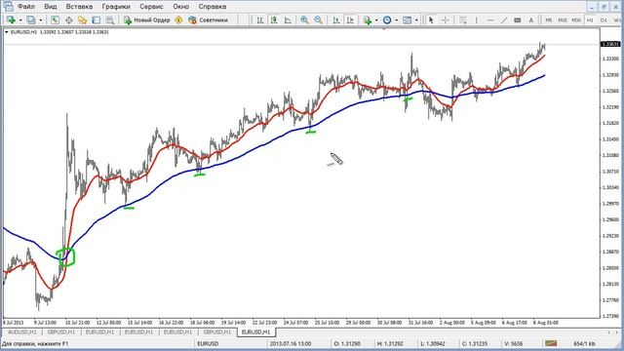Image resolution: width=624 pixels, height=351 pixels.
Task: Toggle the Советники auto-trading button
Action: [x=208, y=19]
